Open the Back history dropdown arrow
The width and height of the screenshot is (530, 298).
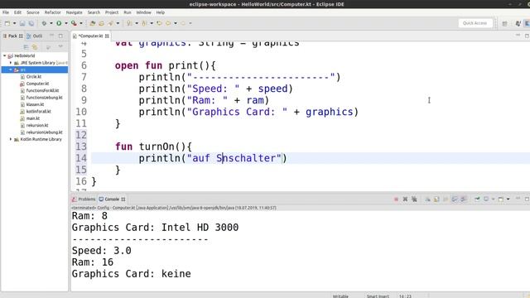(176, 23)
